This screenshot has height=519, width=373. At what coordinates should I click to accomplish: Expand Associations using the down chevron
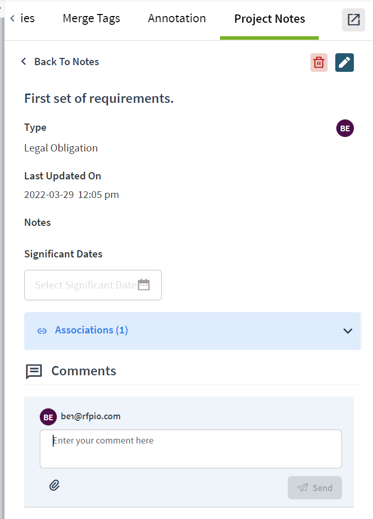[348, 331]
